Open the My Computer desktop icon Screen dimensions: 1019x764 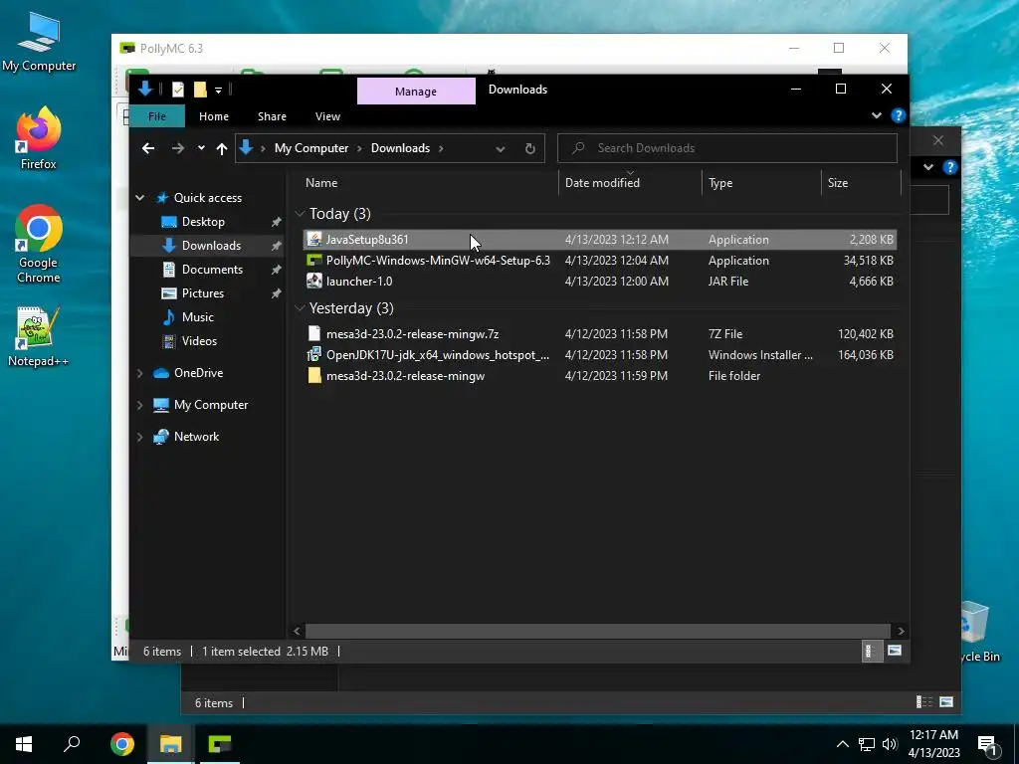click(x=39, y=42)
